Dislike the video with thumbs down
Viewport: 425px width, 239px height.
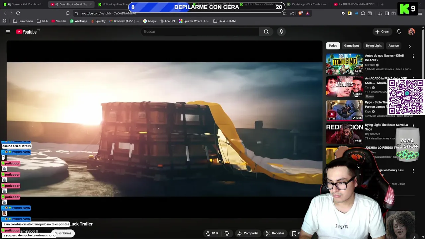tap(227, 233)
